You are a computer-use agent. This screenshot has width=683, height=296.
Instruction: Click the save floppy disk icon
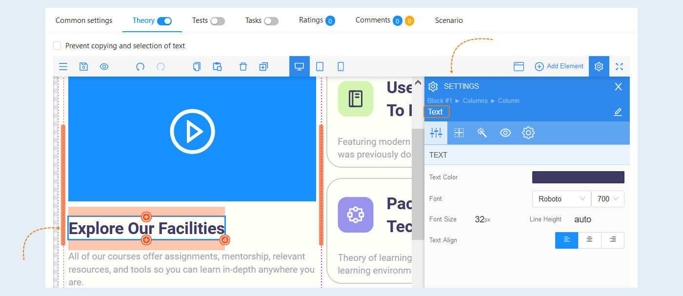[83, 67]
